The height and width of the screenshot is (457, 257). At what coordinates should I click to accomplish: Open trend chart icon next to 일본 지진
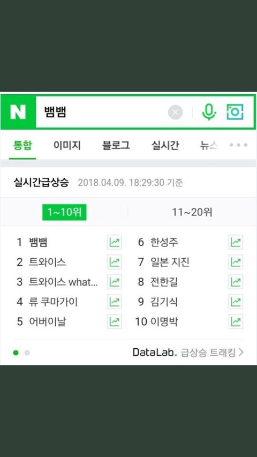[236, 262]
